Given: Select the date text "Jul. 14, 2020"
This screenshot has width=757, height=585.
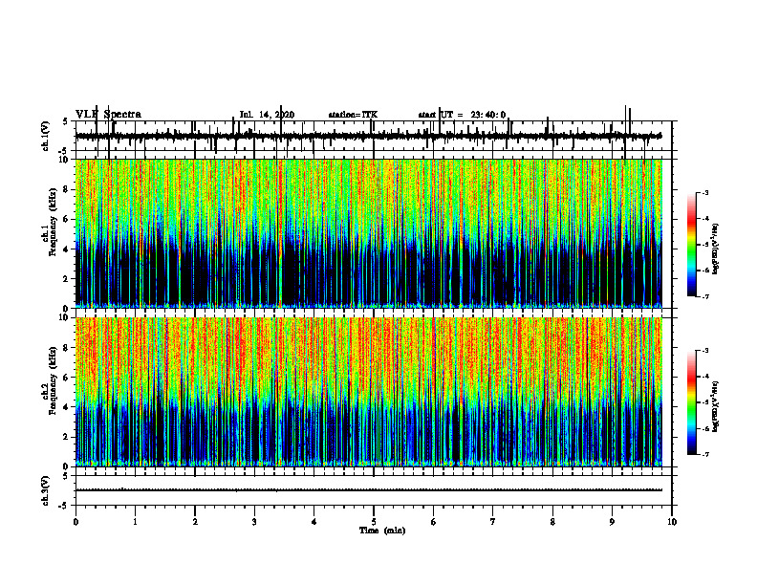Looking at the screenshot, I should point(267,115).
